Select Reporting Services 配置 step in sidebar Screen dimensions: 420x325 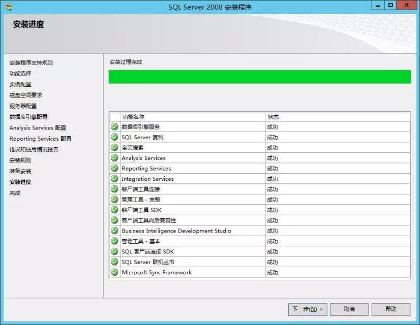[41, 139]
